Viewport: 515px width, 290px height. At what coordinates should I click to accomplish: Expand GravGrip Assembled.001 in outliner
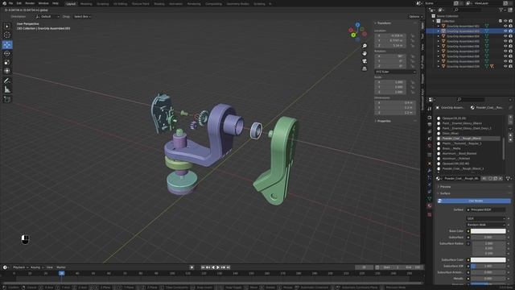438,26
